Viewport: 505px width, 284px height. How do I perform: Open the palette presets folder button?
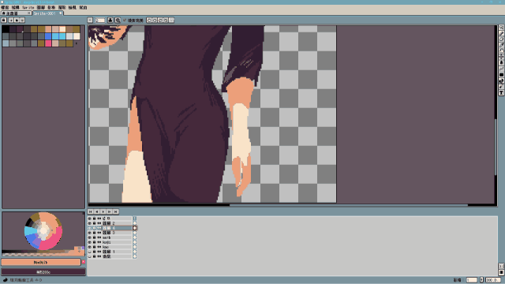click(17, 20)
